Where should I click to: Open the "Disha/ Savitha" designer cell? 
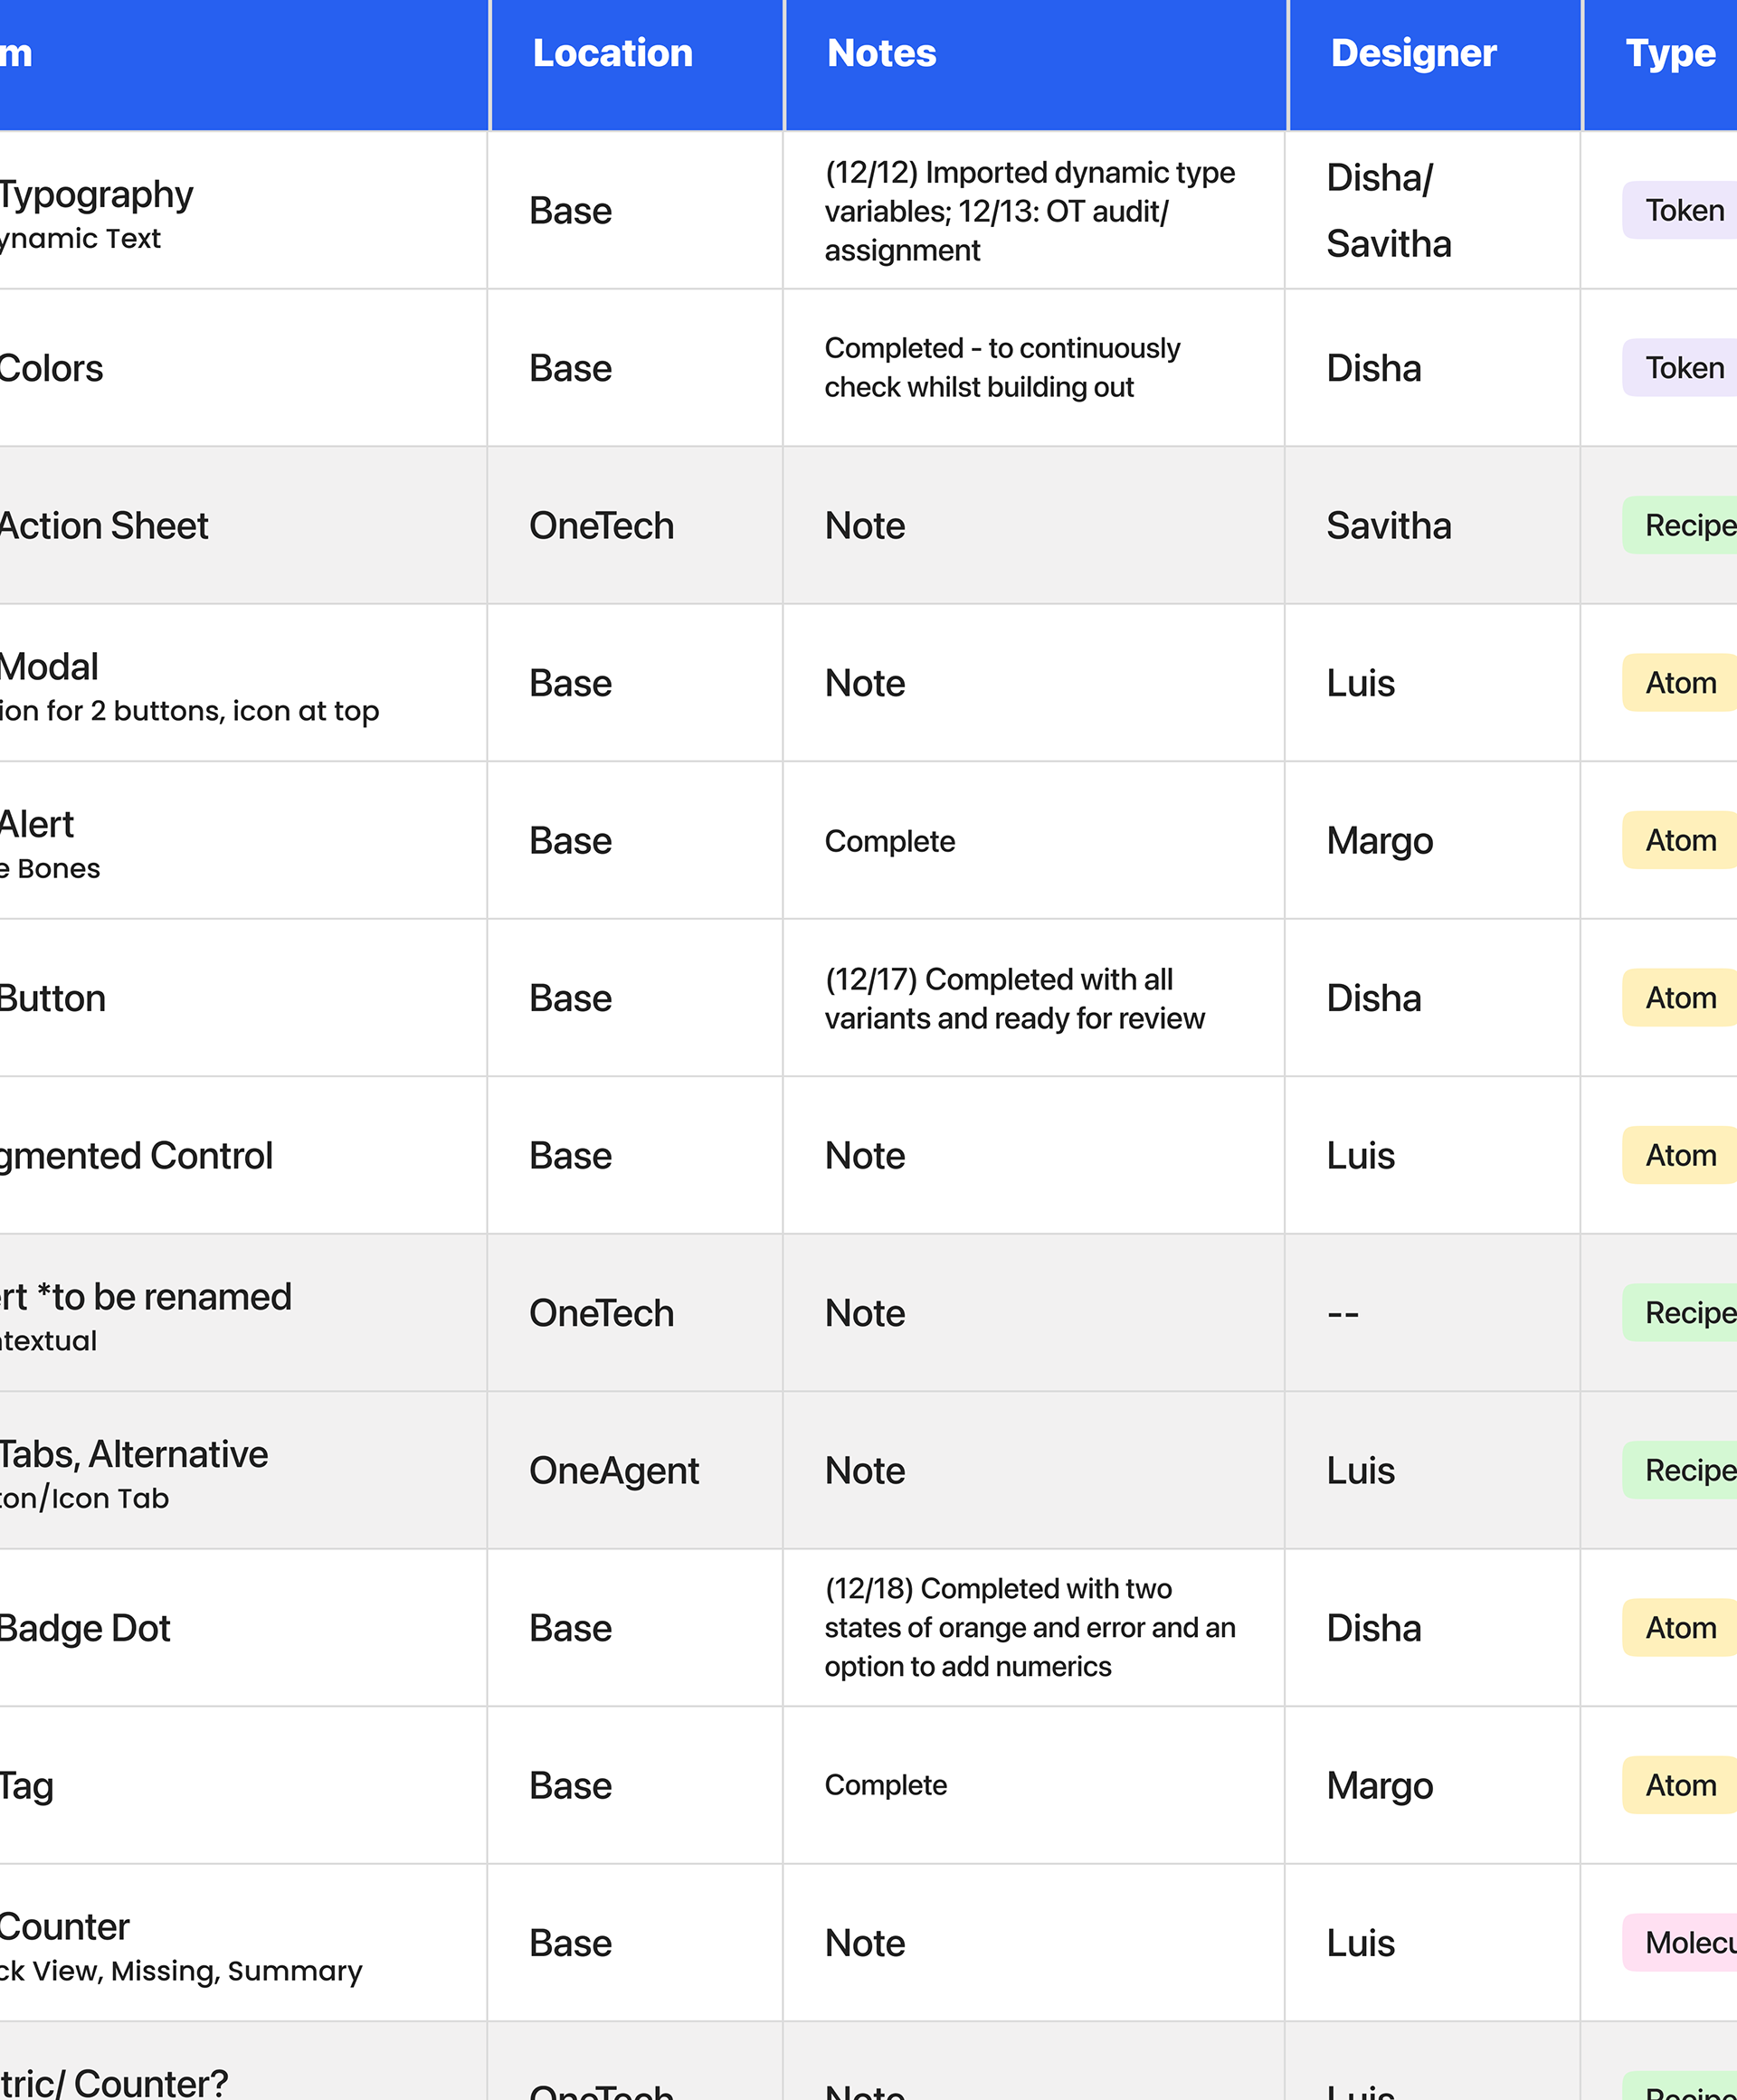[x=1388, y=211]
